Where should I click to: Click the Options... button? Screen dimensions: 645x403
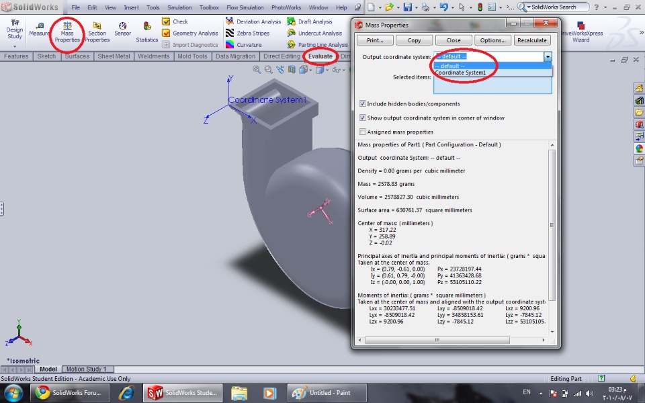point(492,40)
